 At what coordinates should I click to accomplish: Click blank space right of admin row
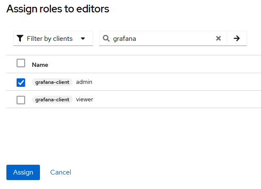(x=179, y=82)
